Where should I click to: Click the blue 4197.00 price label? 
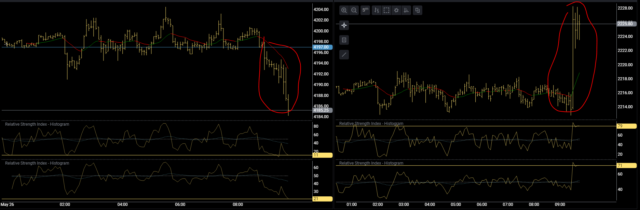pyautogui.click(x=323, y=47)
